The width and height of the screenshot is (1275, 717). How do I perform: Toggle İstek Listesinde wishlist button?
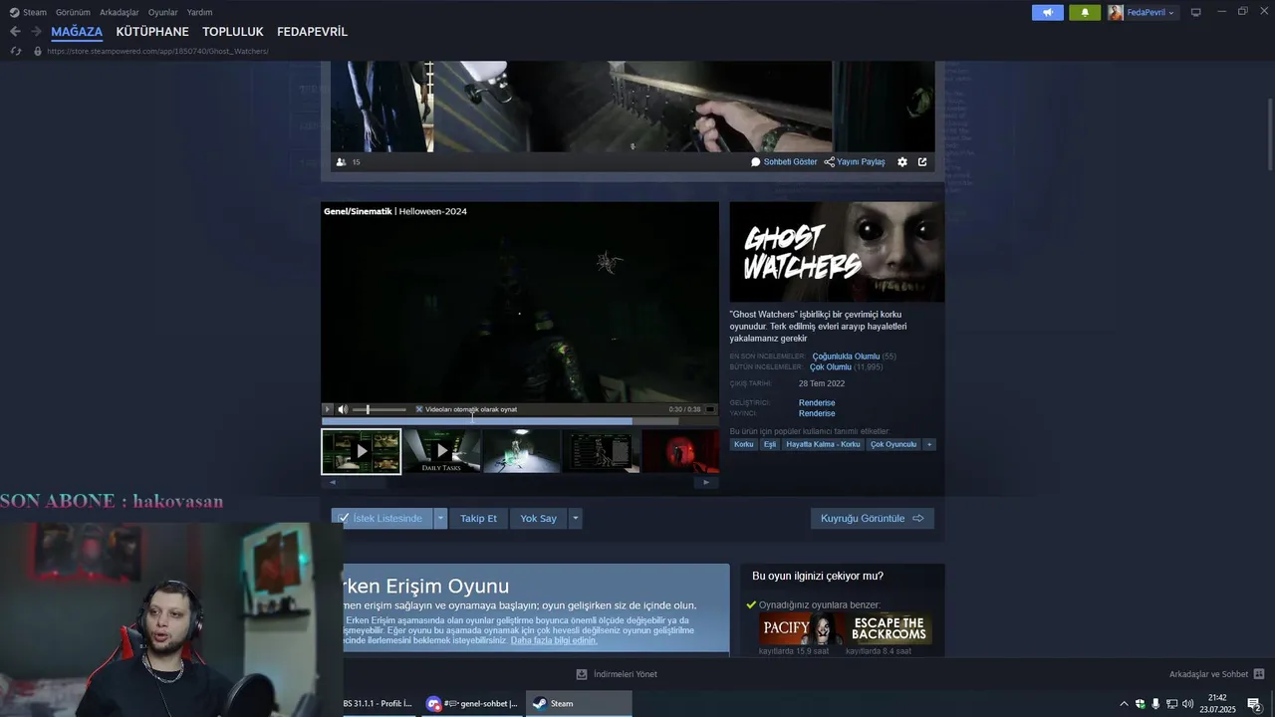[x=382, y=518]
